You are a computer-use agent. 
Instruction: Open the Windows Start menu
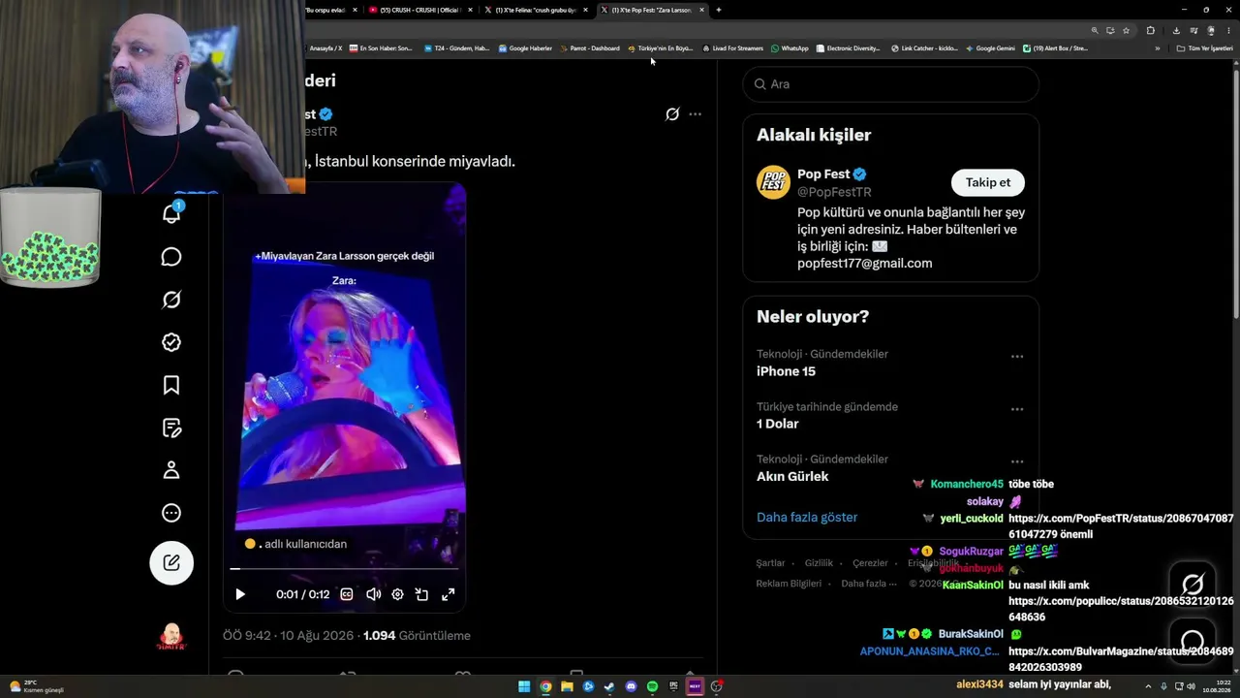pyautogui.click(x=524, y=686)
